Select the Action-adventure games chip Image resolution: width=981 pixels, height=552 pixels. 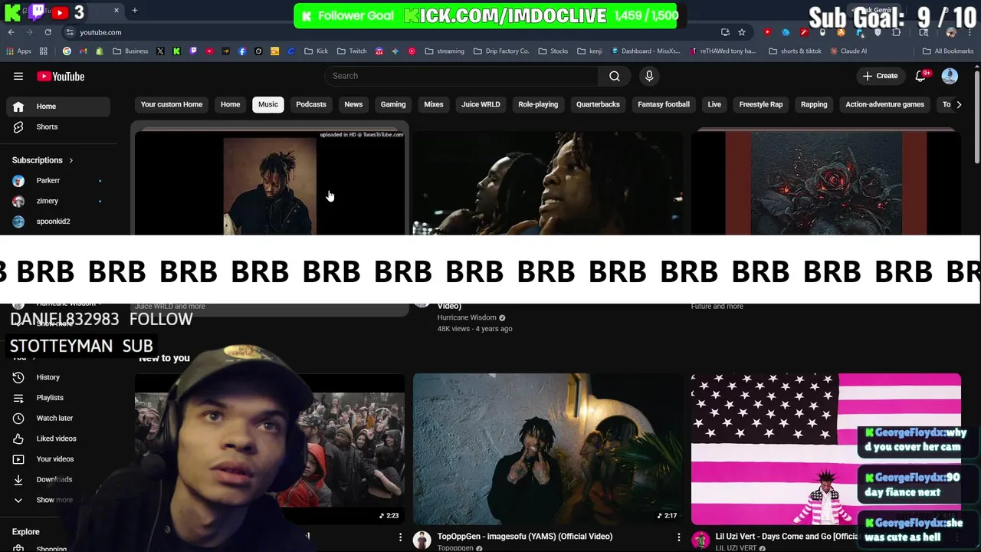[884, 104]
